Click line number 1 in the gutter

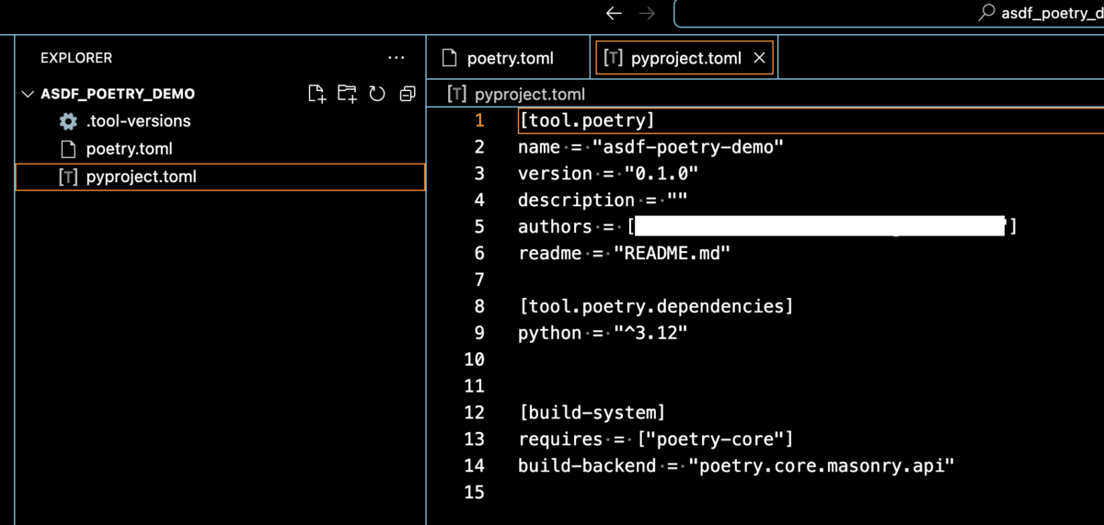(479, 120)
